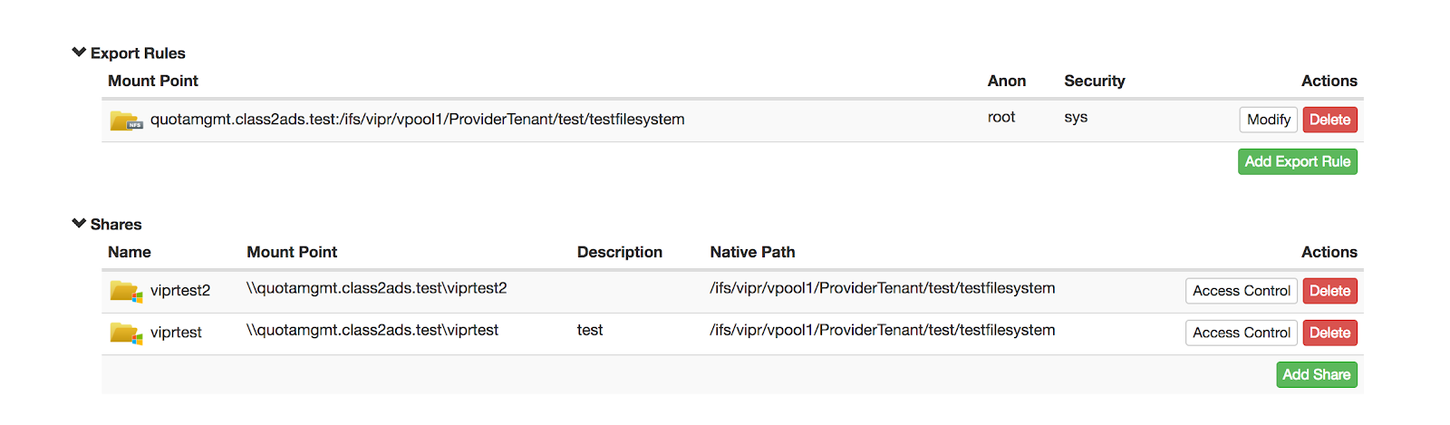Select the export mount point path text
This screenshot has width=1450, height=425.
[x=417, y=120]
